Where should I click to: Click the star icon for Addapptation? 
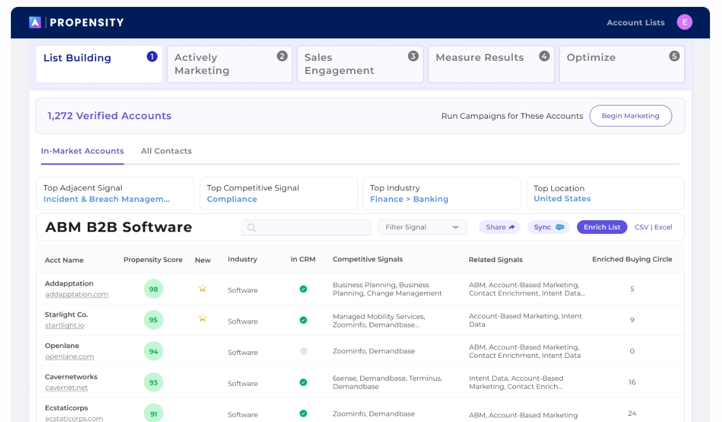coord(202,288)
